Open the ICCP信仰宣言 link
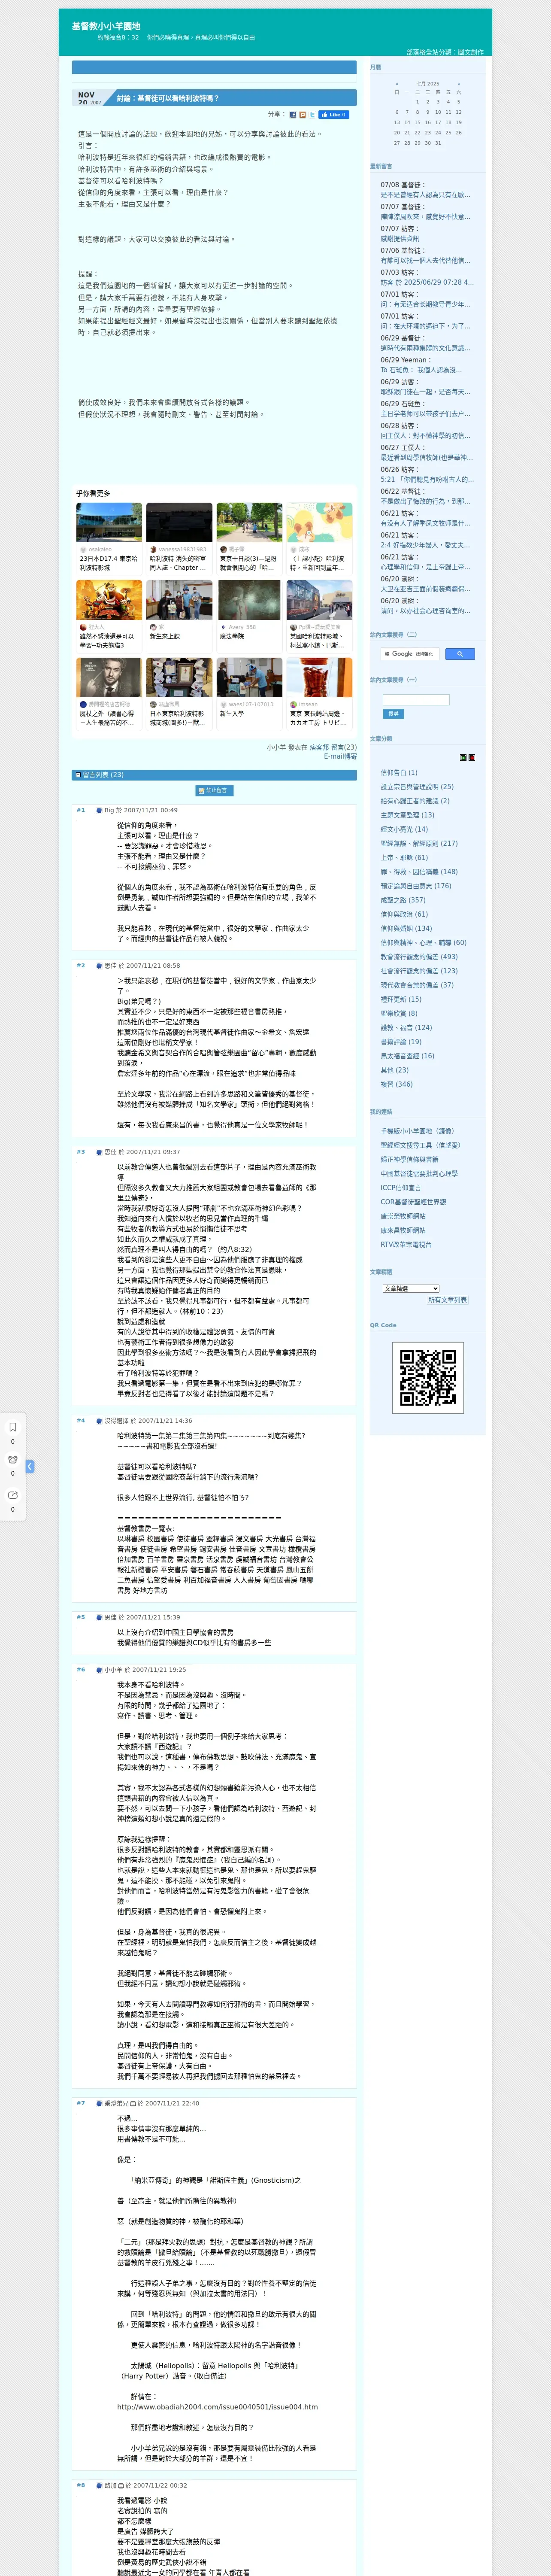 coord(401,1187)
